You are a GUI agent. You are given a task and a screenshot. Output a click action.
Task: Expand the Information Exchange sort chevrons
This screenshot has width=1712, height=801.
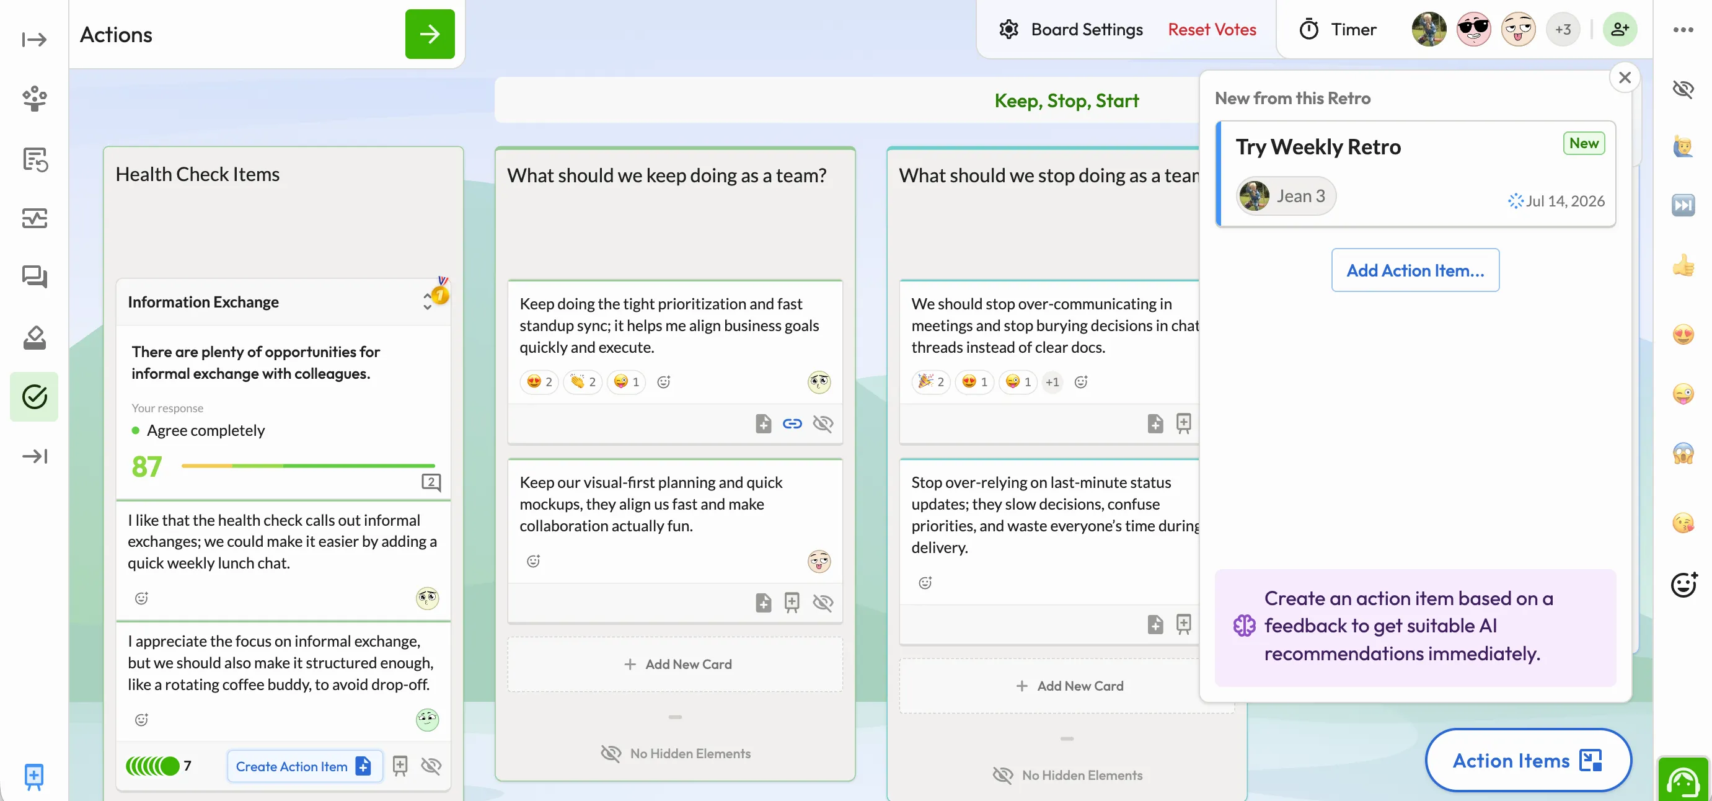click(427, 301)
